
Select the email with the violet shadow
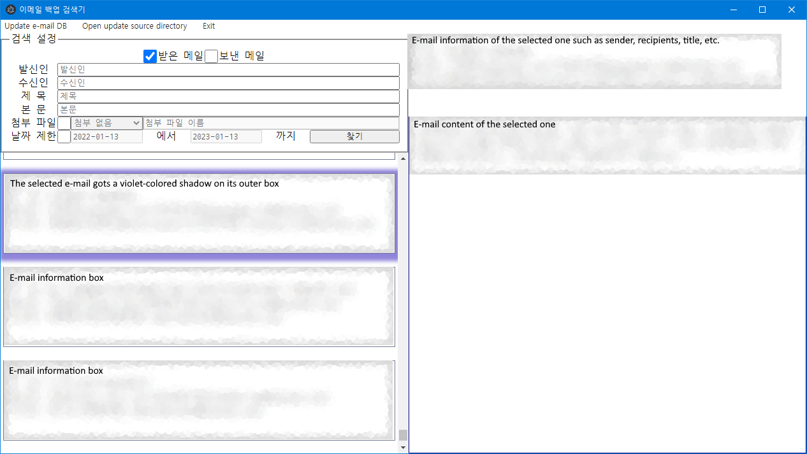pos(199,213)
